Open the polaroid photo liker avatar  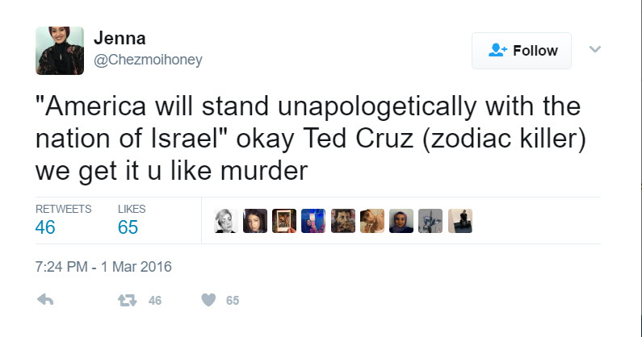284,221
